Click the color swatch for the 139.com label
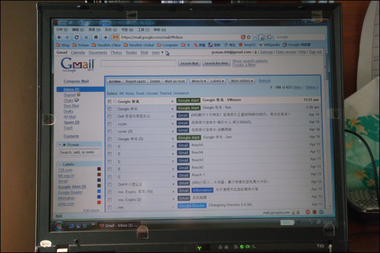The image size is (380, 253). pyautogui.click(x=99, y=169)
